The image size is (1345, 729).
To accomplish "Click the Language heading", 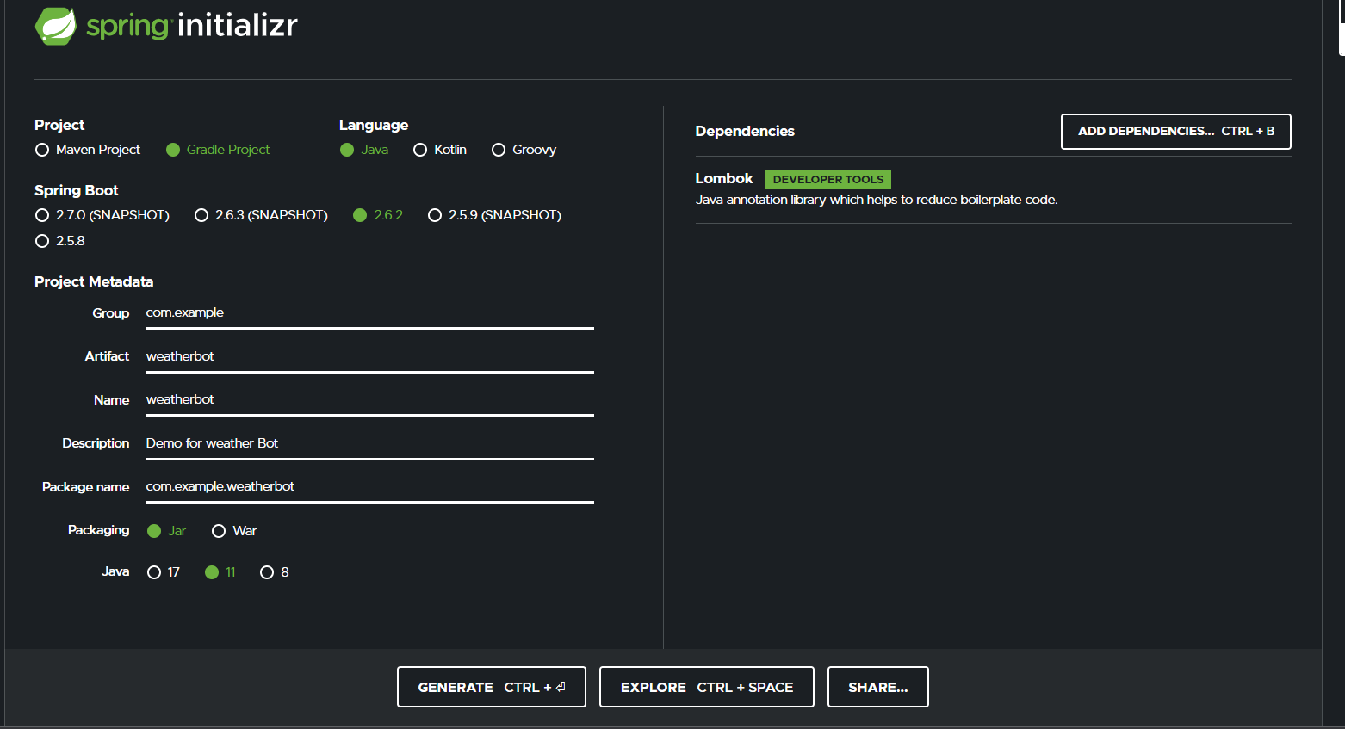I will pos(374,125).
